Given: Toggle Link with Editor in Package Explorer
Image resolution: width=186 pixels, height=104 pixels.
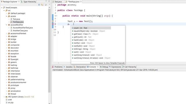Looking at the screenshot, I should 42,5.
